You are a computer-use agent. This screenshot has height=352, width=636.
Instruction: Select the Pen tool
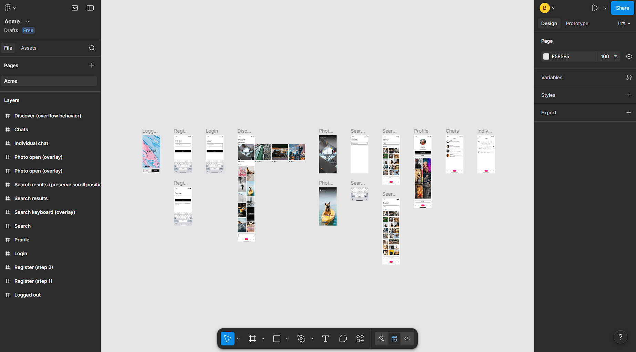click(x=301, y=339)
